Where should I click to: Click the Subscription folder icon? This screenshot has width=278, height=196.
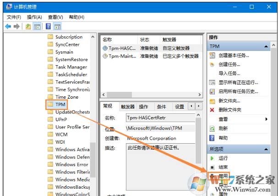(50, 37)
